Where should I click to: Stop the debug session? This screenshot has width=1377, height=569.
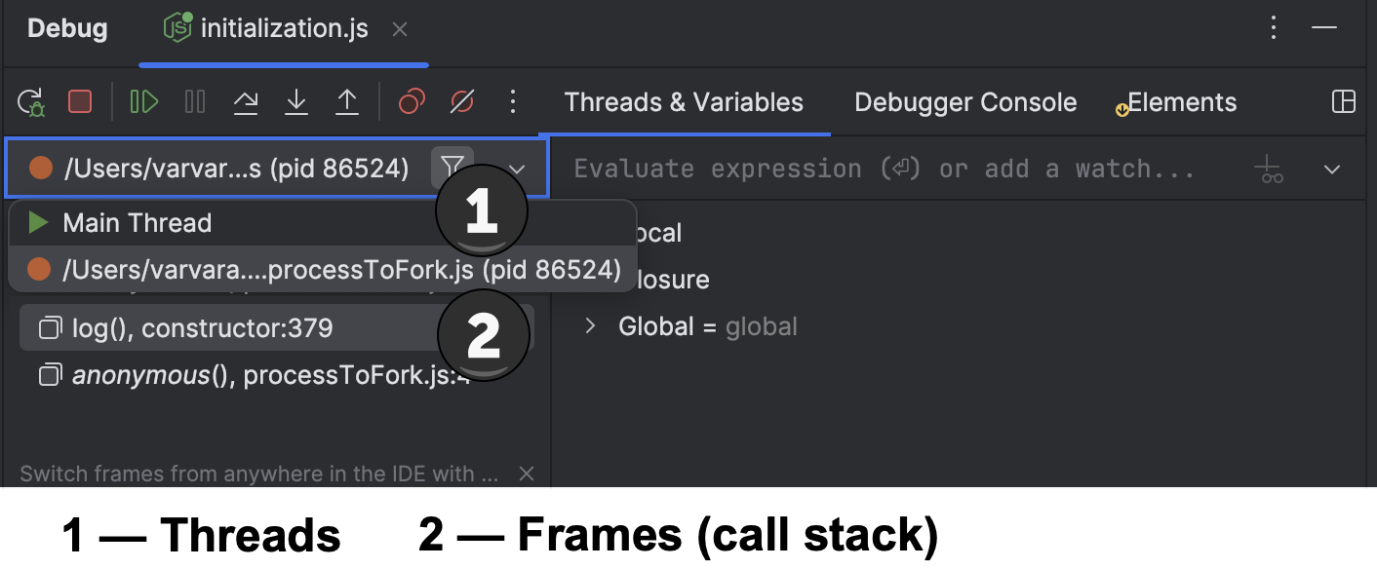point(80,101)
